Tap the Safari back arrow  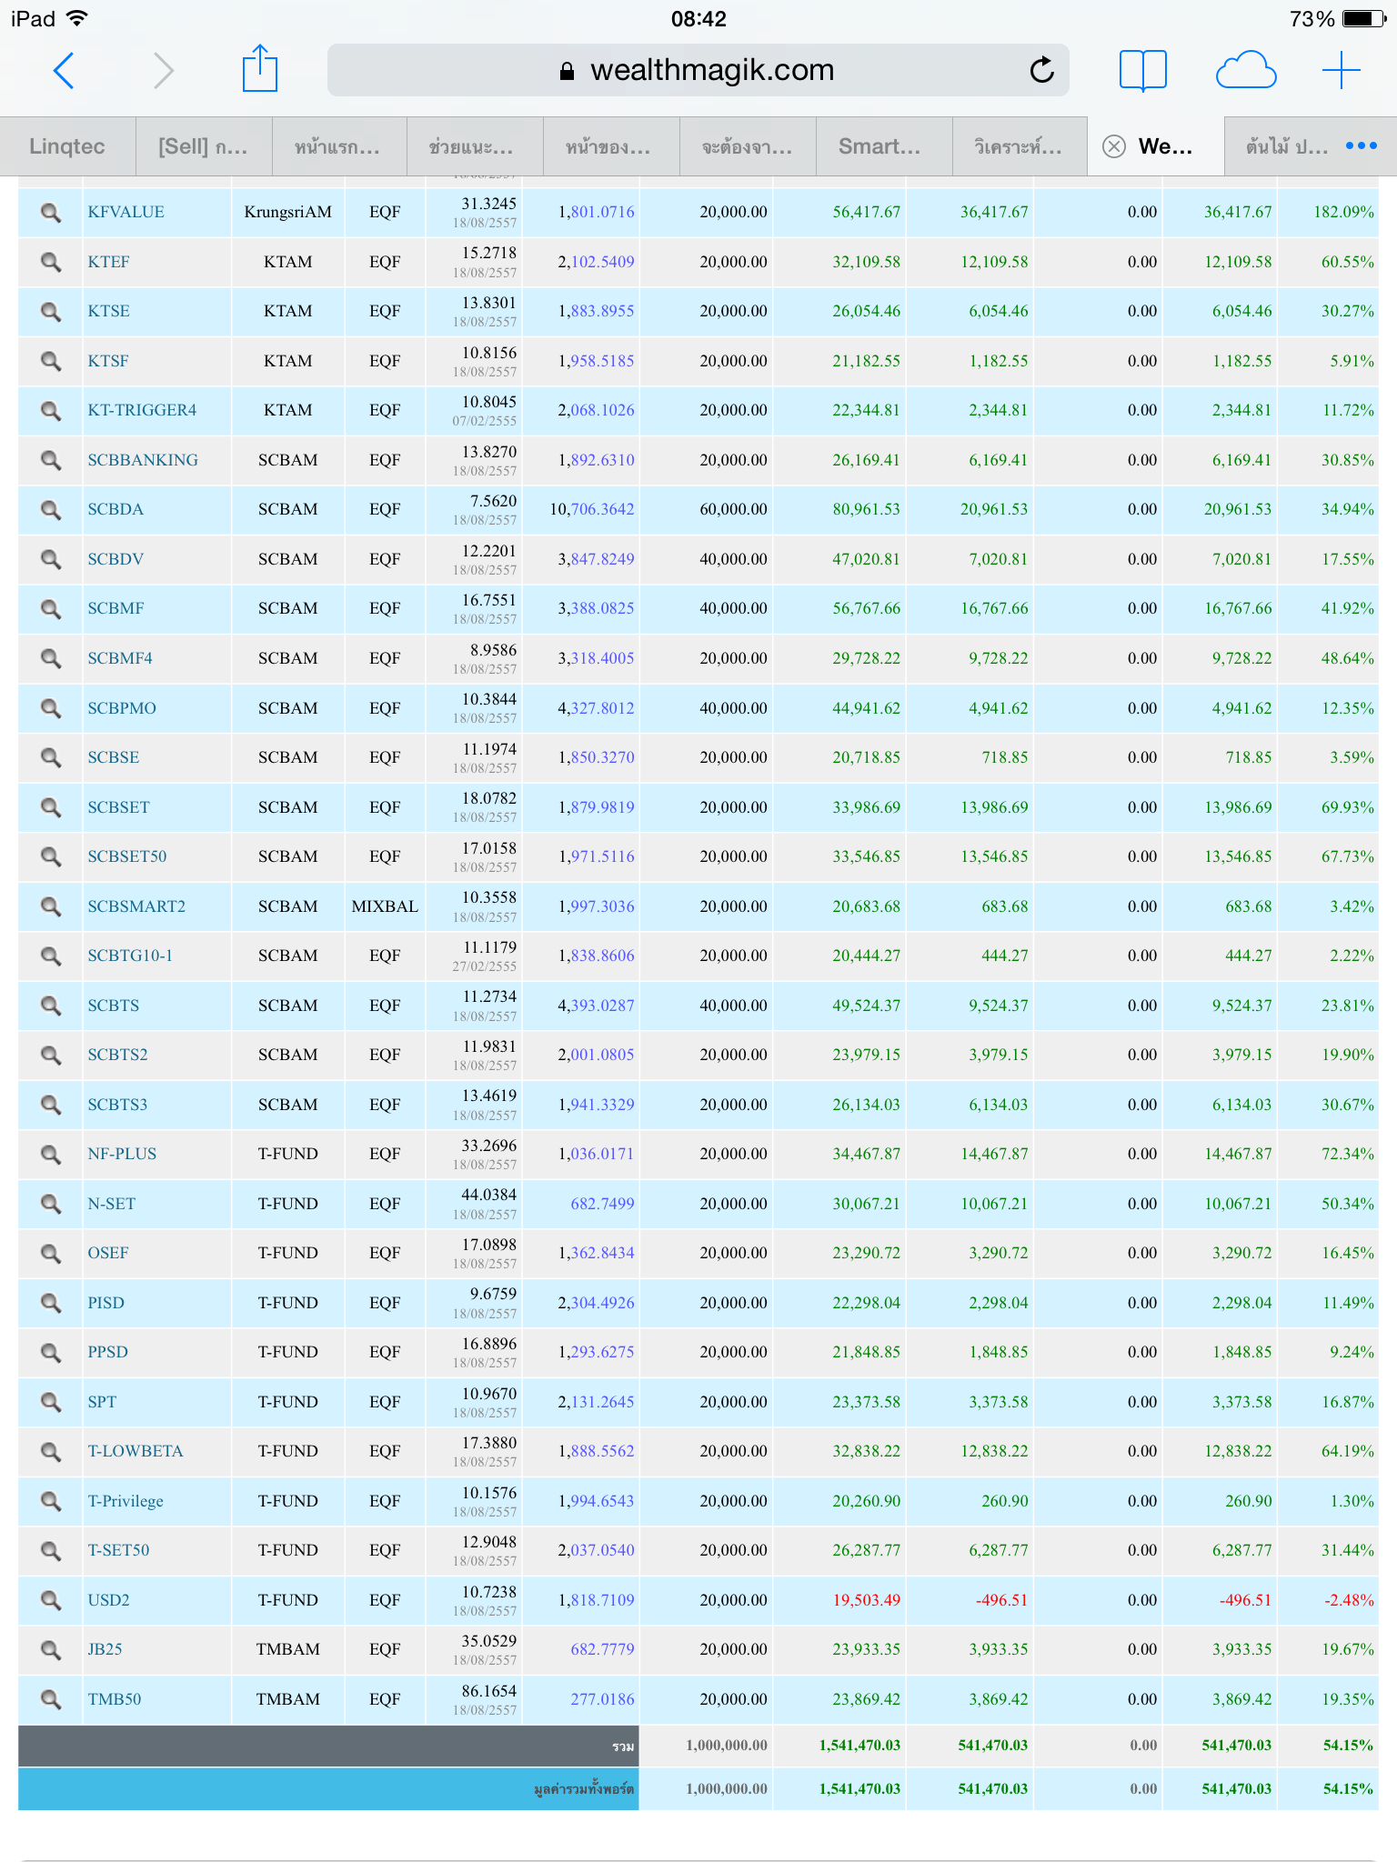[64, 70]
